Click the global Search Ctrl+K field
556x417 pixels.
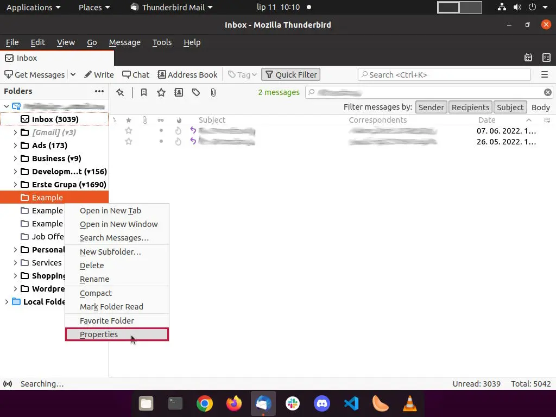(444, 75)
